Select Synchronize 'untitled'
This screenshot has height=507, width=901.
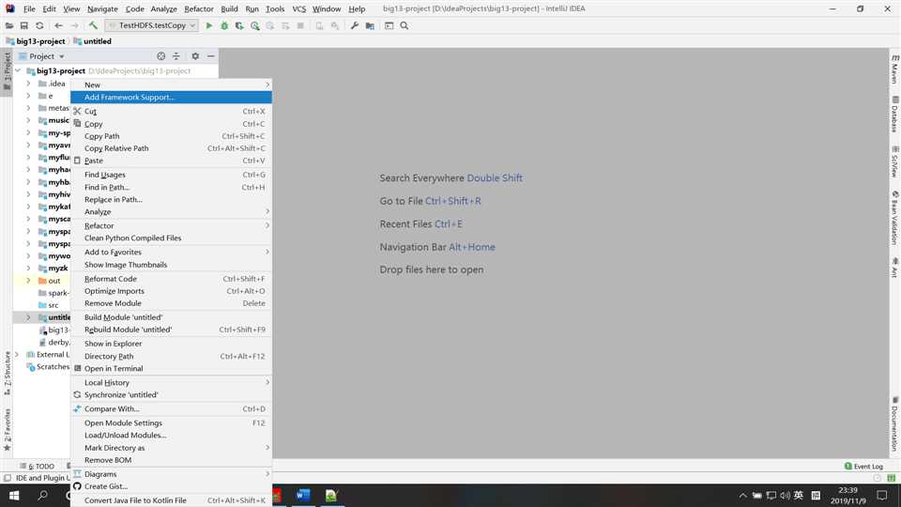pos(171,395)
